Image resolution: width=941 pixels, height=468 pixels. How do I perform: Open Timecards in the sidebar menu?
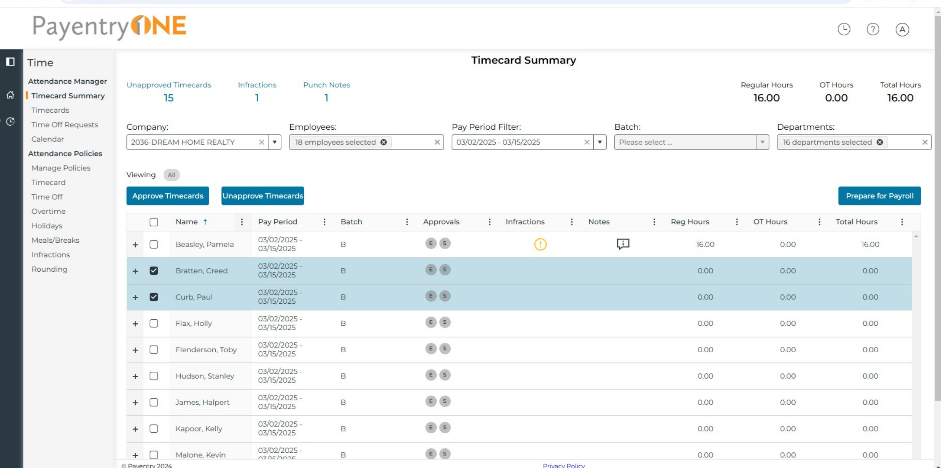pos(50,110)
